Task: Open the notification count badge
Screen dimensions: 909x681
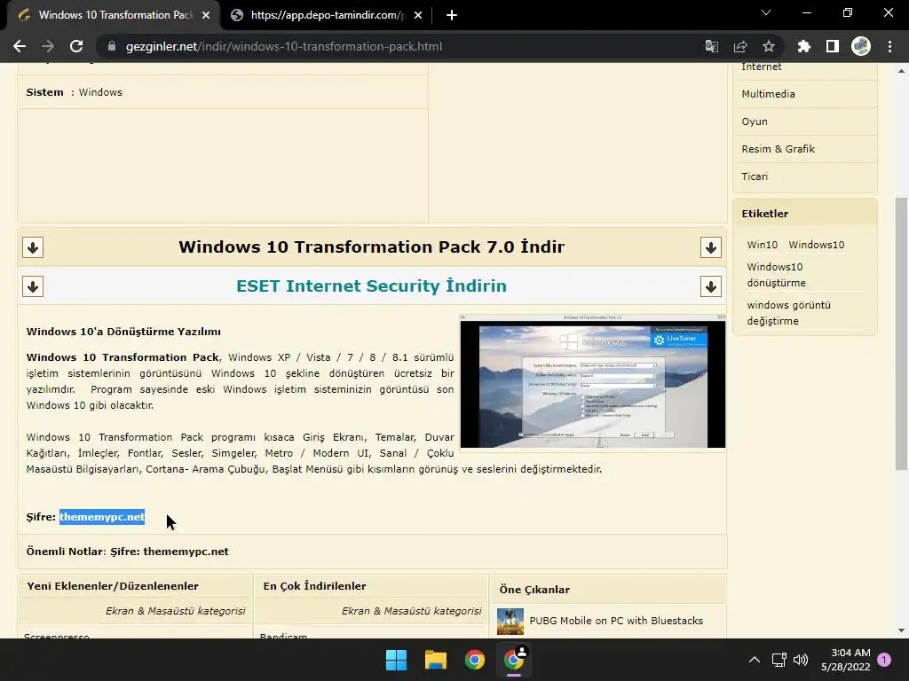Action: [x=884, y=659]
